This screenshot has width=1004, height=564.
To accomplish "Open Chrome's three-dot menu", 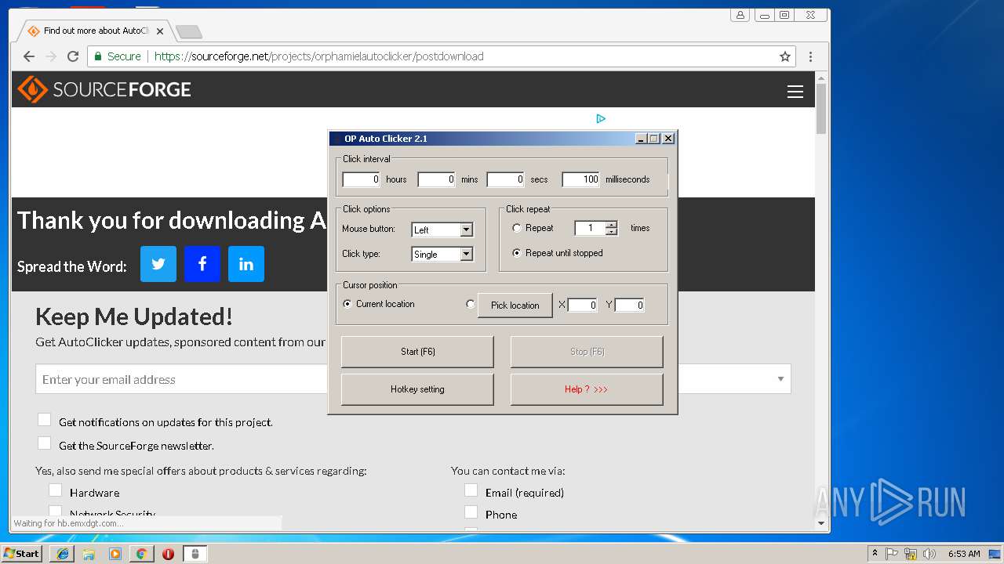I will 810,56.
